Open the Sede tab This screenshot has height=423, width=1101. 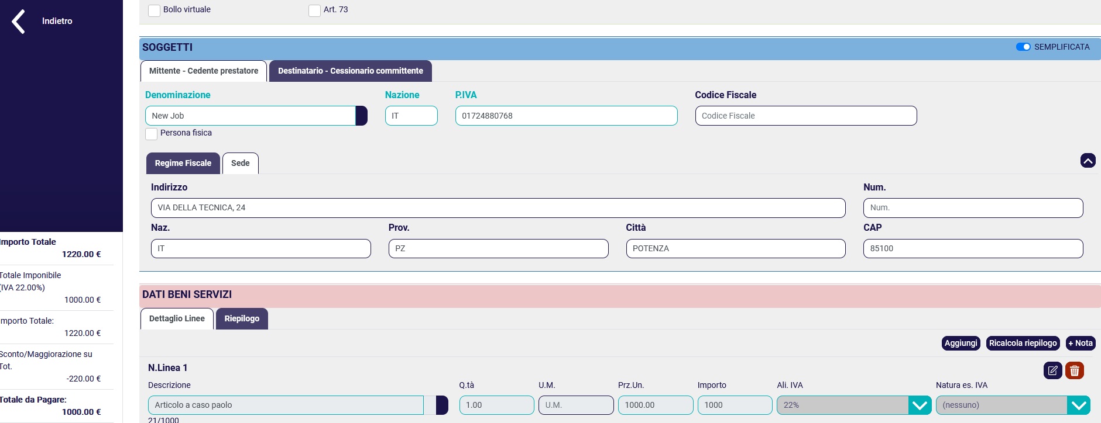click(x=240, y=163)
